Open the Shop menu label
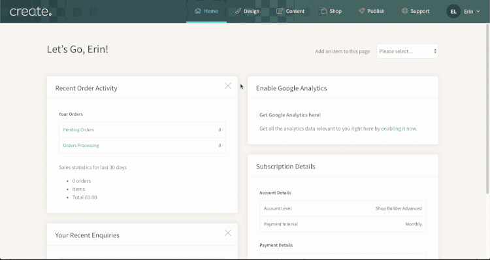The width and height of the screenshot is (490, 260). [336, 11]
